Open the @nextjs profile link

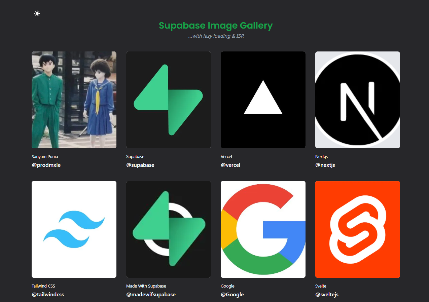325,165
